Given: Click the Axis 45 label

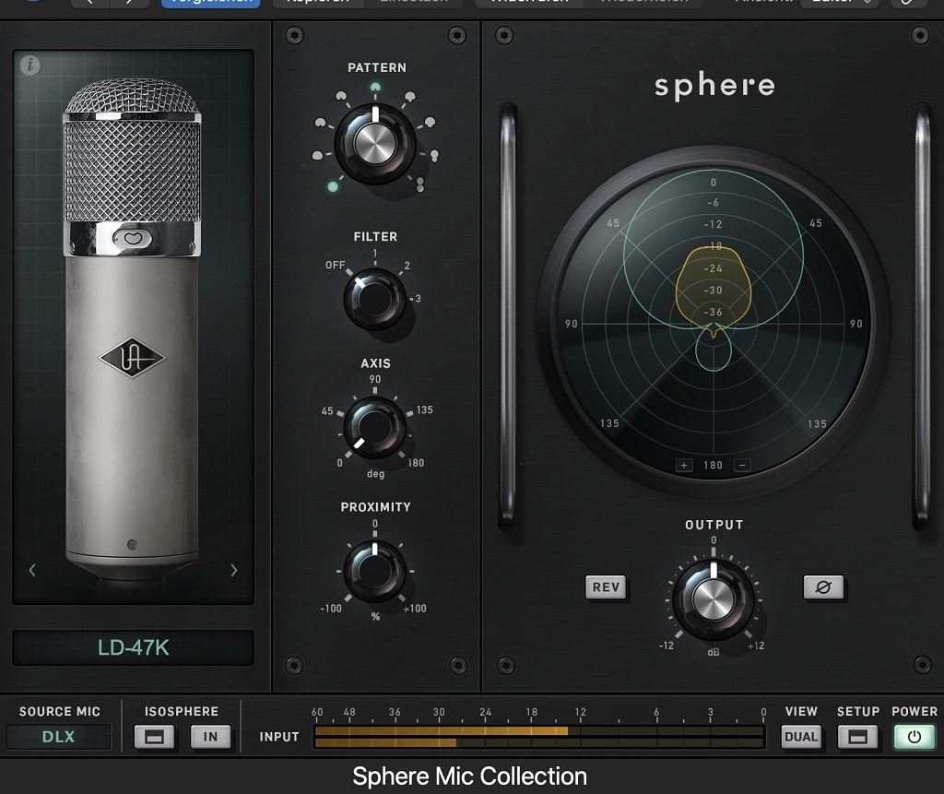Looking at the screenshot, I should [327, 411].
